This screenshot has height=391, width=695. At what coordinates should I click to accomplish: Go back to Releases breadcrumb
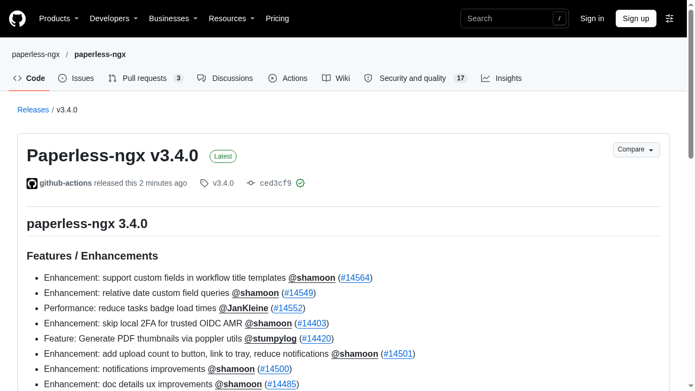(x=33, y=110)
